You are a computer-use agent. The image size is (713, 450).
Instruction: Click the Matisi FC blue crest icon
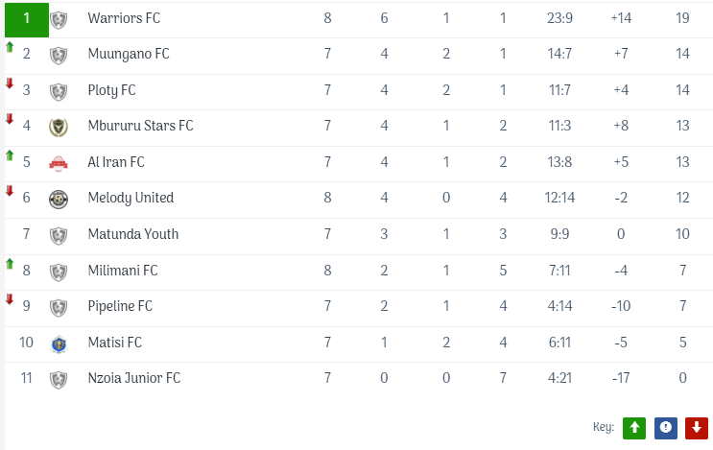click(x=59, y=343)
